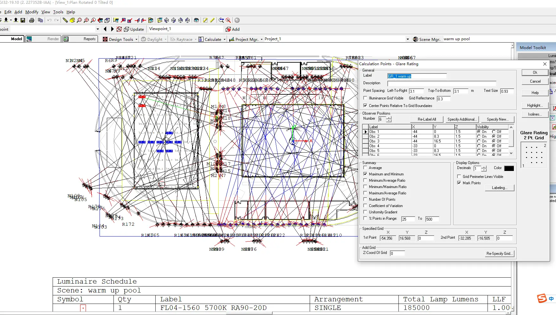Enable Illuminance Grid Visible checkbox
The height and width of the screenshot is (315, 556).
(365, 98)
